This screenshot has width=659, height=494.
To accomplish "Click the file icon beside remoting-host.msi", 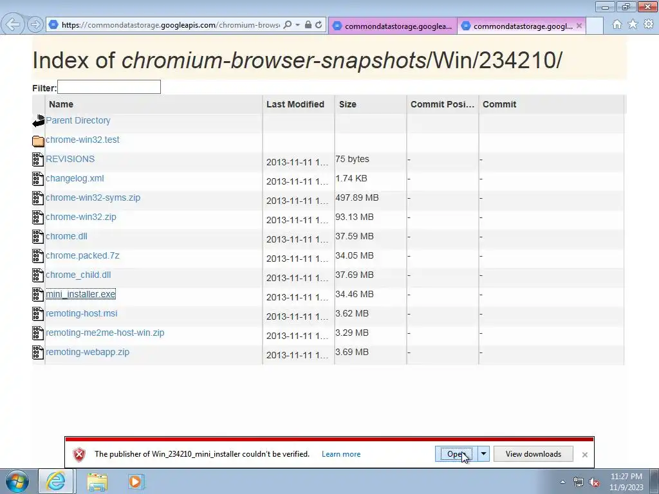I will 38,314.
